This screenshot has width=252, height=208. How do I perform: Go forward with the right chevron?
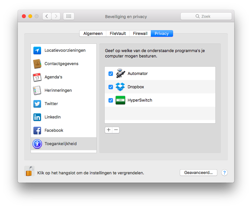(56, 16)
